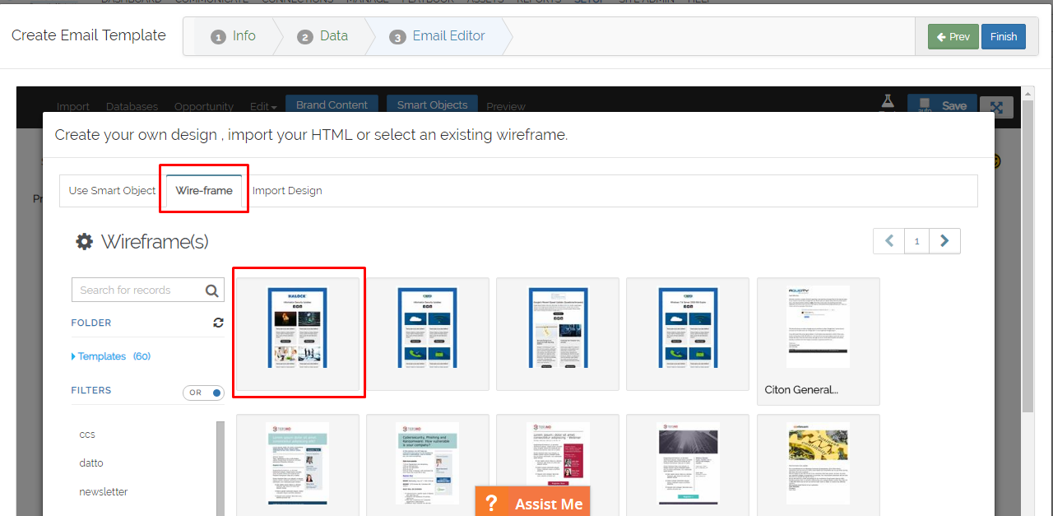
Task: Open the Import Design tab
Action: point(287,190)
